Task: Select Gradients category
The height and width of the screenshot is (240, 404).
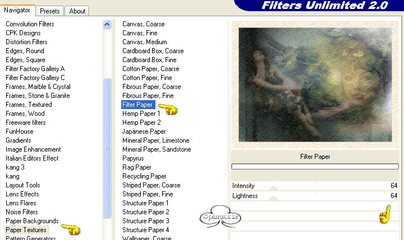Action: (x=19, y=140)
